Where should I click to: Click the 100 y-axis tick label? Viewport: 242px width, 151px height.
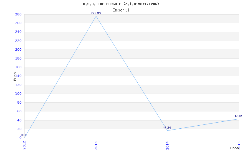pos(18,94)
